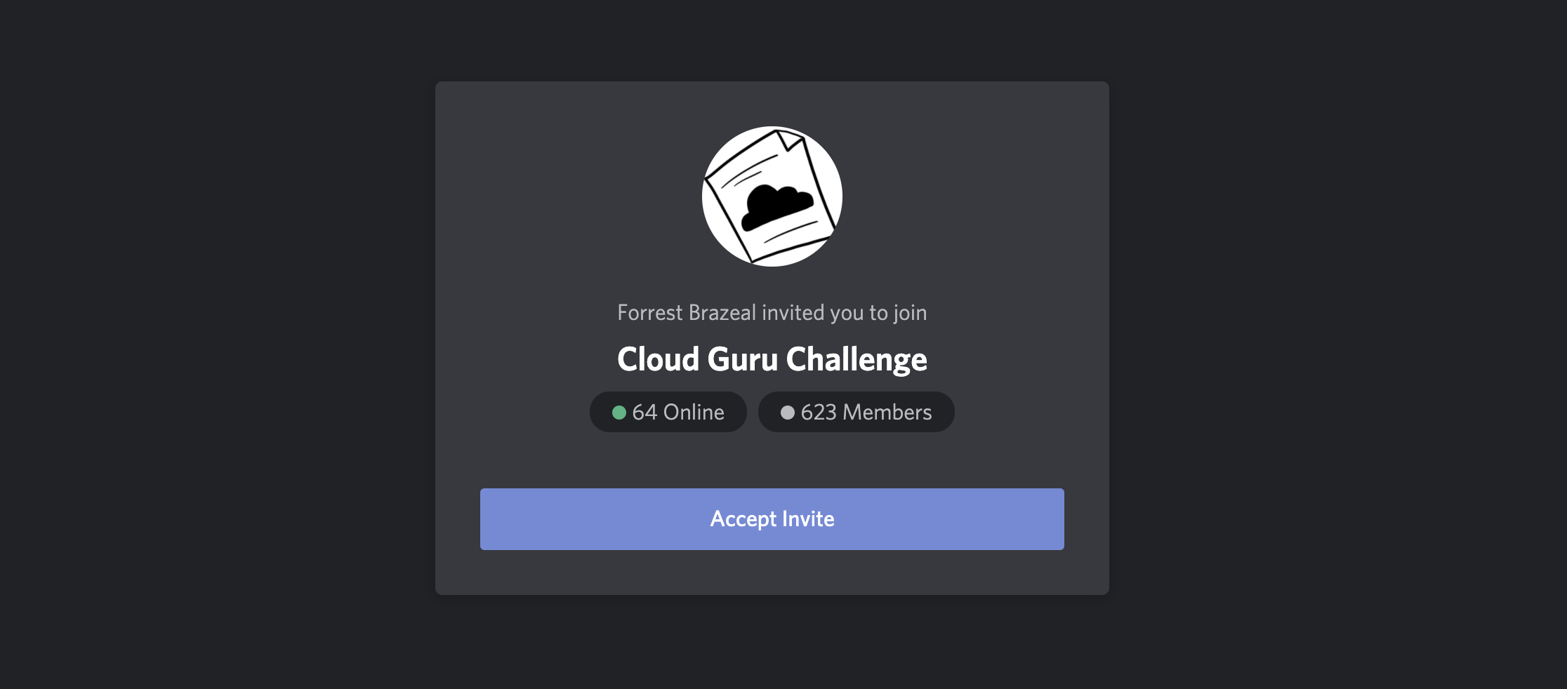Accept the invite to Cloud Guru Challenge

point(772,519)
